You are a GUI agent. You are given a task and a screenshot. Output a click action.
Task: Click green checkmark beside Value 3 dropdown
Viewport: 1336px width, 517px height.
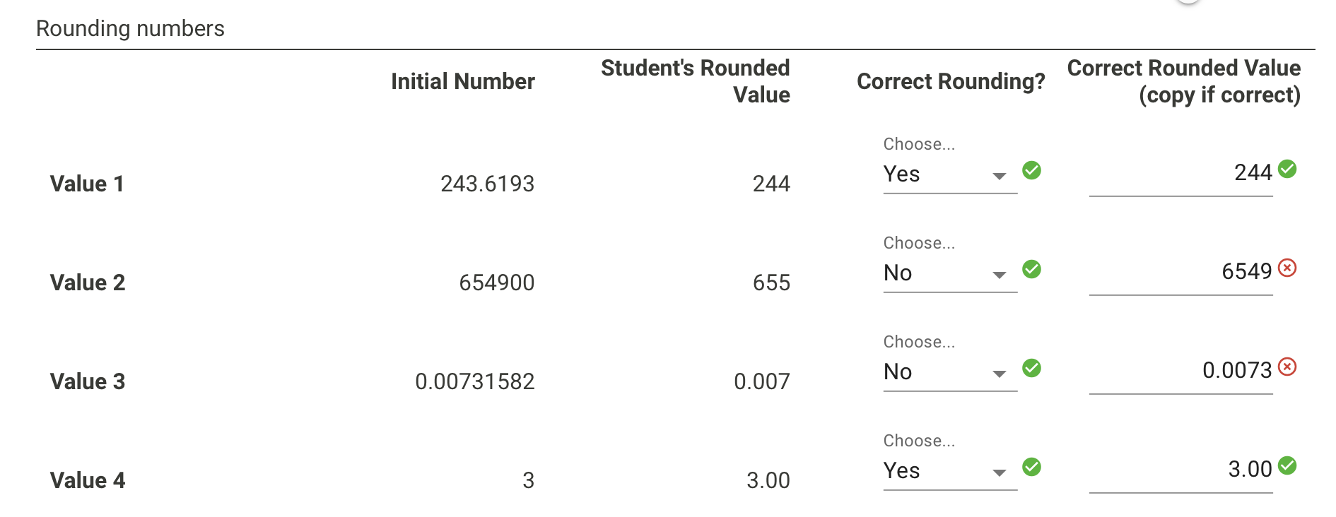[1031, 368]
